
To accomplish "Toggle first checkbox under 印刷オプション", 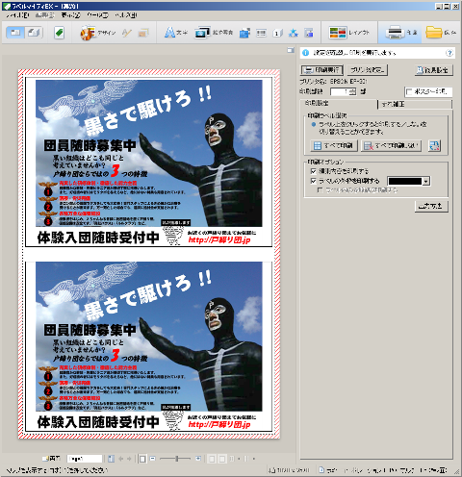I will coord(314,171).
